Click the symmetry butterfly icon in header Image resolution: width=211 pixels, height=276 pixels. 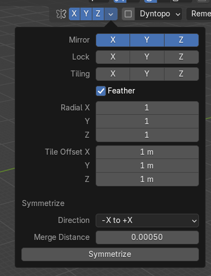click(x=61, y=14)
